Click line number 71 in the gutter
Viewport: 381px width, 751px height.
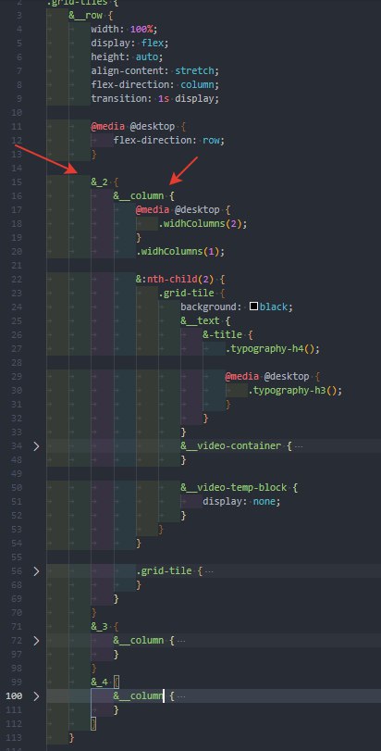pyautogui.click(x=17, y=627)
